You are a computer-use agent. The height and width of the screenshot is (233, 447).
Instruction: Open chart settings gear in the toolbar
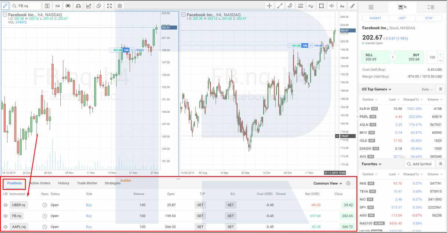[120, 6]
